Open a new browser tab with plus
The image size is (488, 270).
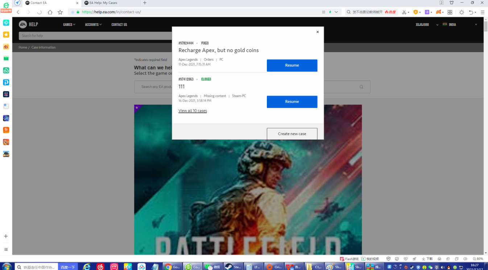[145, 3]
